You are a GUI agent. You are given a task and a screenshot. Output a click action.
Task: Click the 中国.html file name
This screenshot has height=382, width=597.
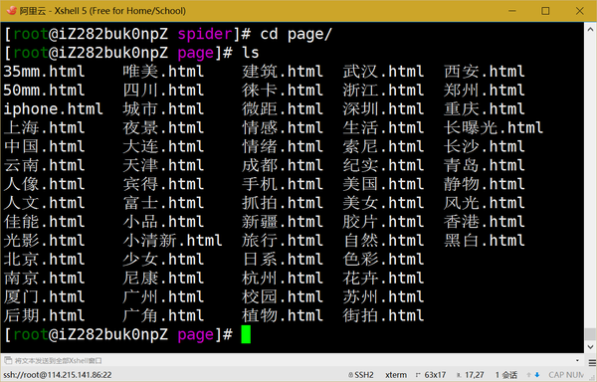click(x=44, y=146)
